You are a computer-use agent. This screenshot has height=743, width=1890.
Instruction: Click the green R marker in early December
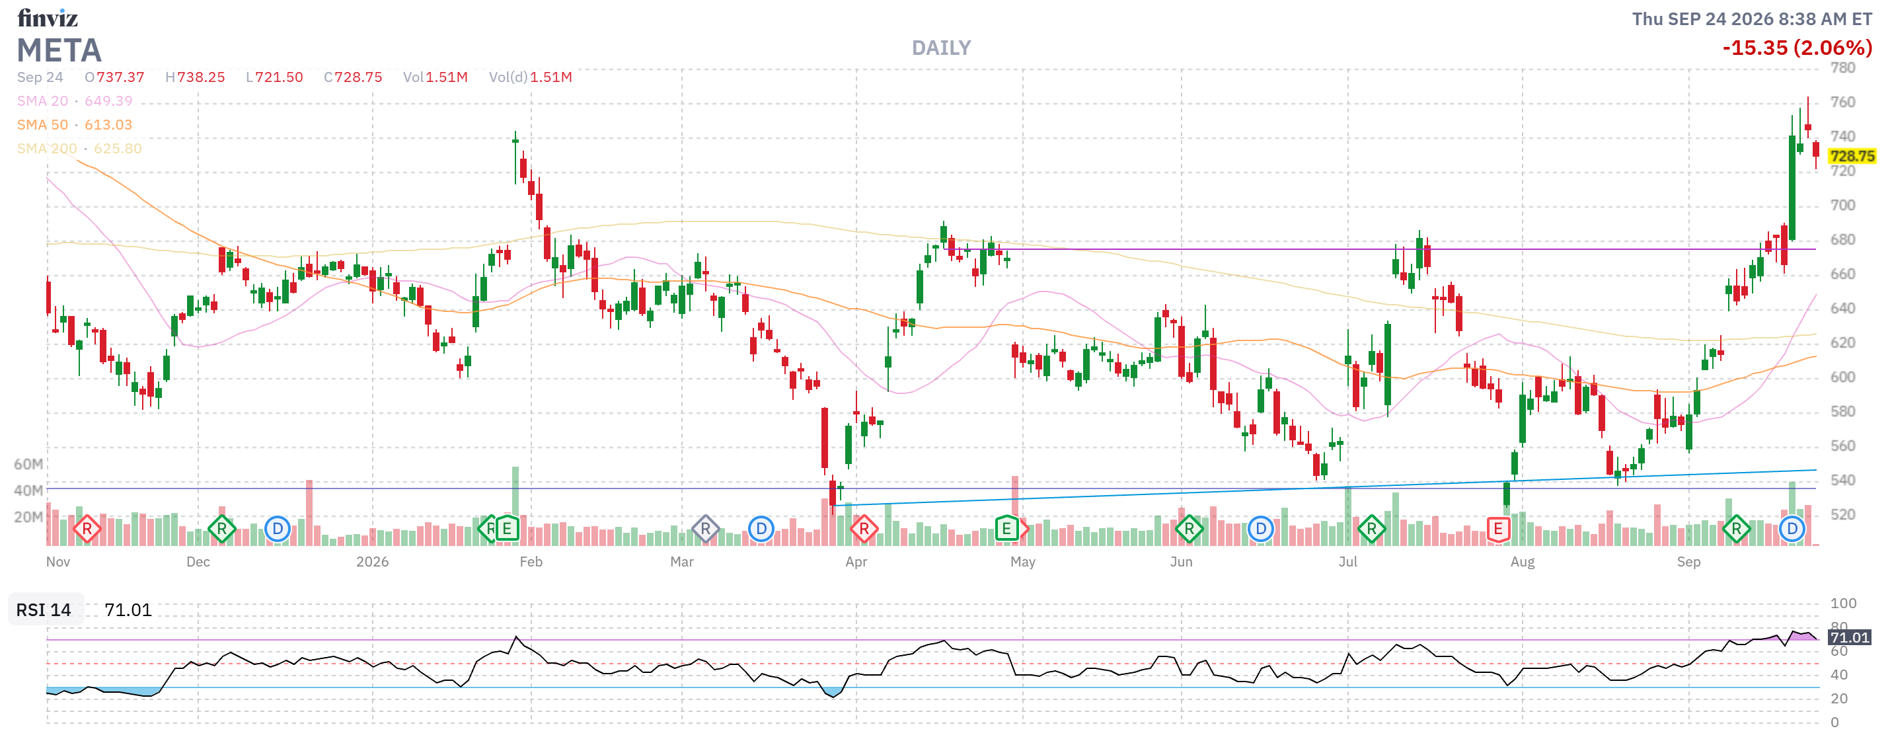tap(221, 529)
